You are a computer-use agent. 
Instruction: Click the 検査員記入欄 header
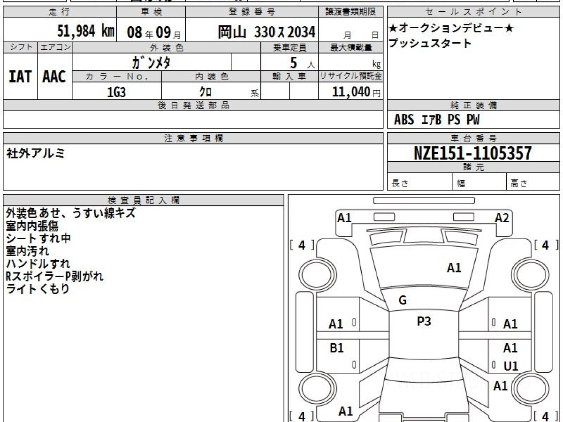144,200
